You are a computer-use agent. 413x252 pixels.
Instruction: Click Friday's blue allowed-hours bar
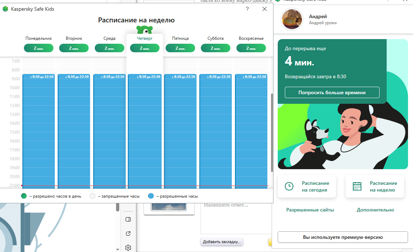tap(181, 131)
